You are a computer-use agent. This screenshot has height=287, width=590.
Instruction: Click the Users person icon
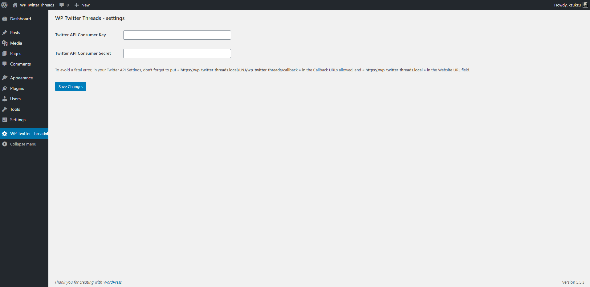pos(5,99)
